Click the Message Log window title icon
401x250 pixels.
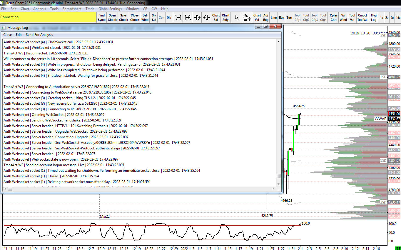coord(4,27)
